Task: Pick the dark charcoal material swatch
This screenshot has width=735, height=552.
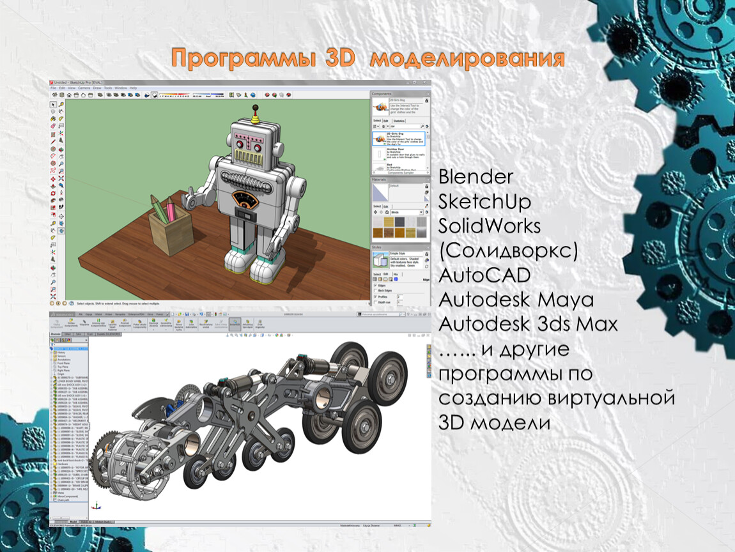Action: (x=399, y=222)
